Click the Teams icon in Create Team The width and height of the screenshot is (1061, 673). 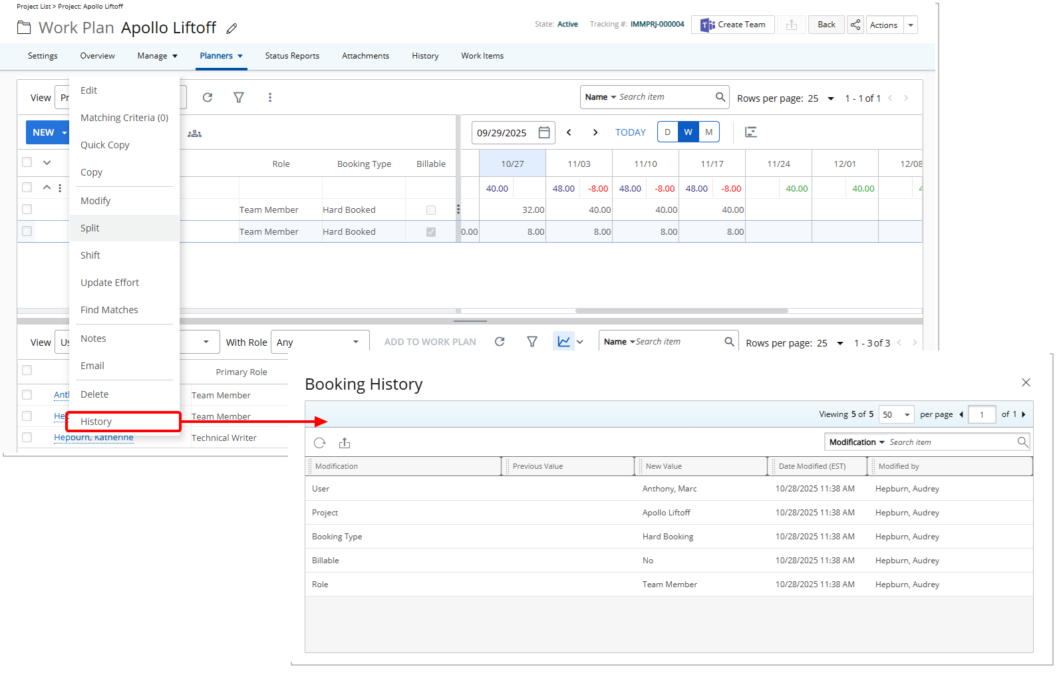[x=708, y=25]
